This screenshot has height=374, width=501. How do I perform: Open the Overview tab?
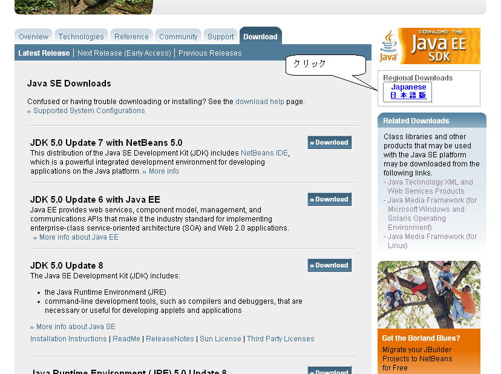coord(33,36)
